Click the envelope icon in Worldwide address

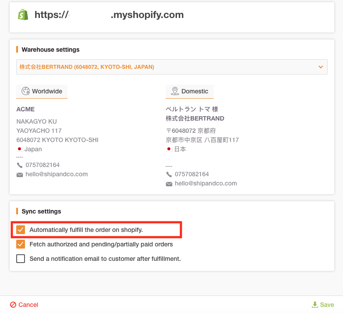20,174
